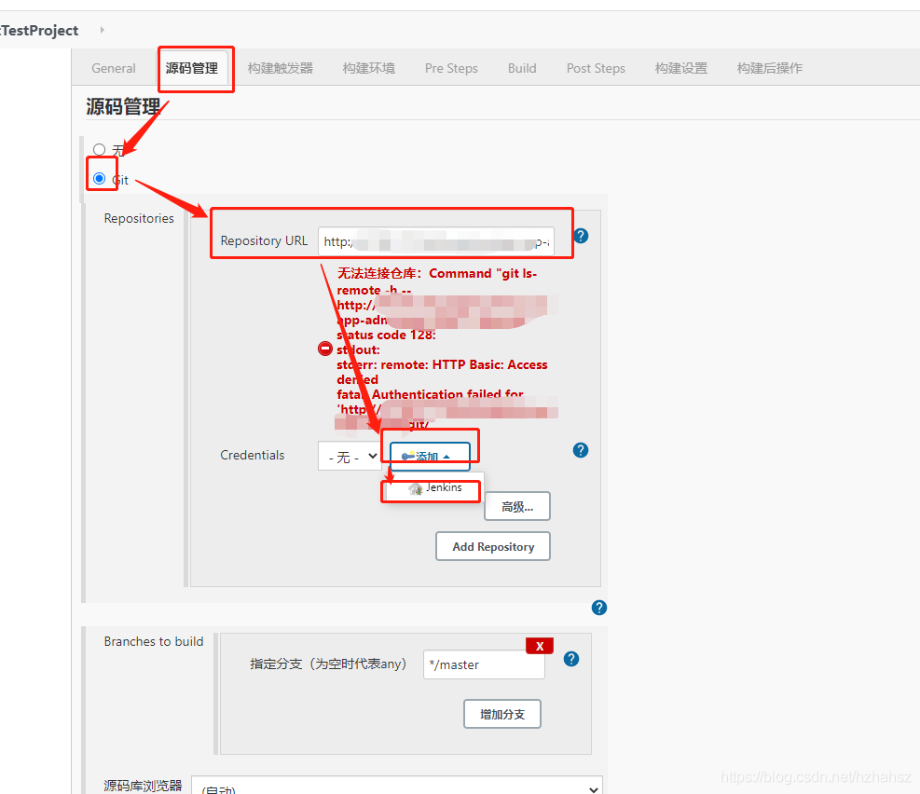Switch to the 构建触发器 tab
The width and height of the screenshot is (920, 794).
[x=280, y=68]
